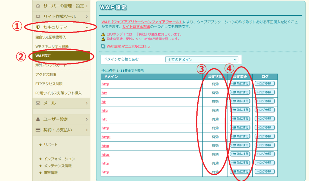Disable WAF for the first domain row
This screenshot has height=181, width=309.
240,83
